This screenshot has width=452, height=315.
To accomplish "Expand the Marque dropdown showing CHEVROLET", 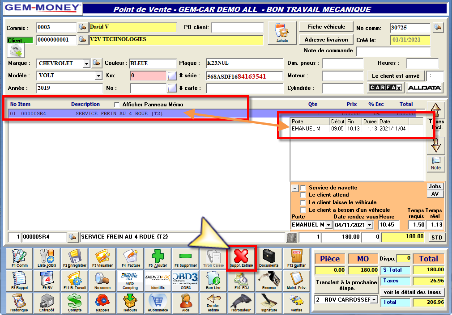I will click(x=86, y=63).
